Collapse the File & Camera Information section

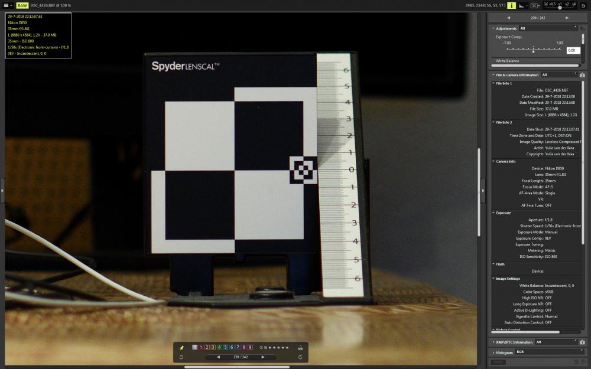(x=493, y=75)
